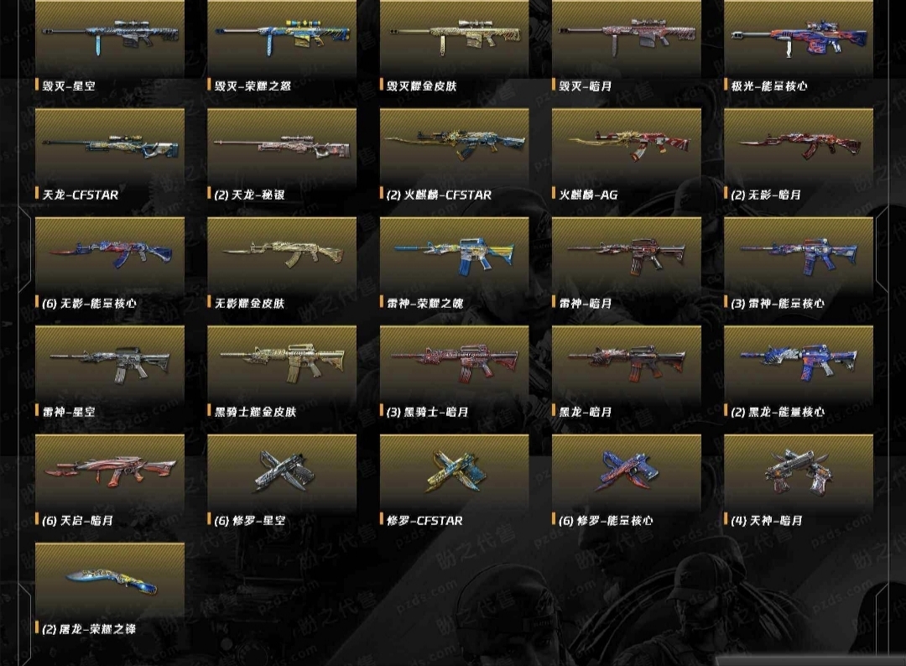
Task: Select the 修罗-CFSTAR dual pistols
Action: pos(454,481)
